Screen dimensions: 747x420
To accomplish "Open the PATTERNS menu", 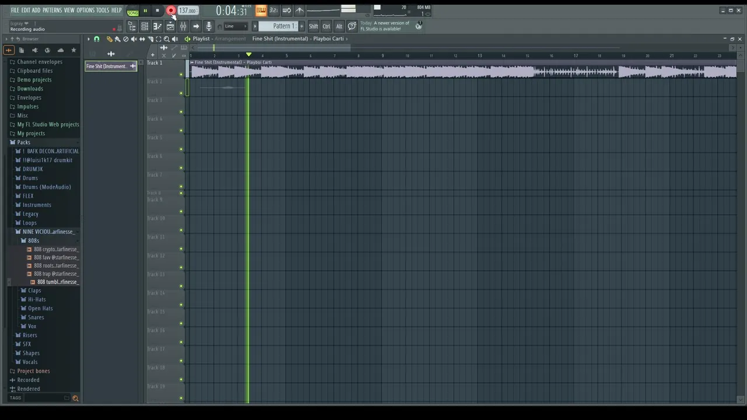I will [x=52, y=10].
